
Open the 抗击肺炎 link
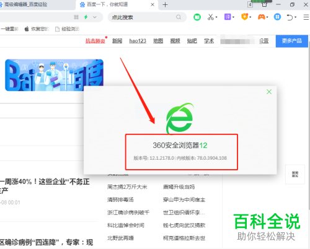pos(95,41)
